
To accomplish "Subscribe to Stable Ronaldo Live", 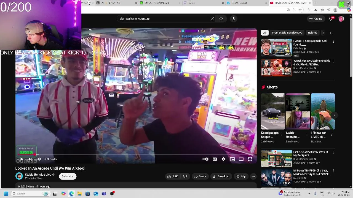I will click(x=68, y=176).
